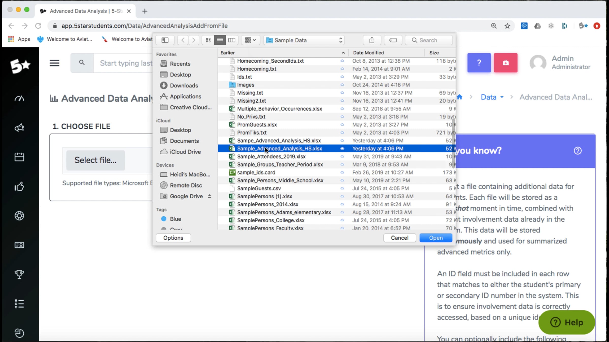Click the Cancel button in dialog
609x342 pixels.
click(399, 238)
